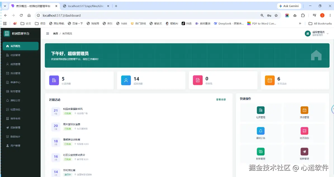334x177 pixels.
Task: Click 首页 in the breadcrumb
Action: coord(55,34)
